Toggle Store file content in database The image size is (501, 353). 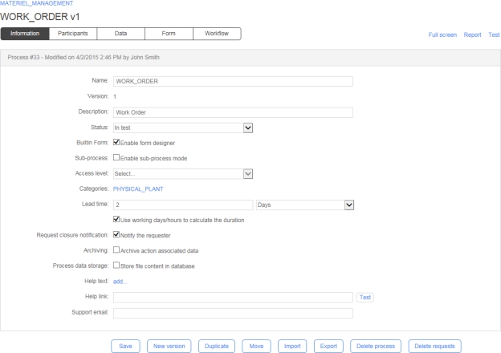click(117, 265)
